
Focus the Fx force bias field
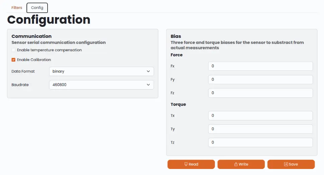click(x=260, y=66)
